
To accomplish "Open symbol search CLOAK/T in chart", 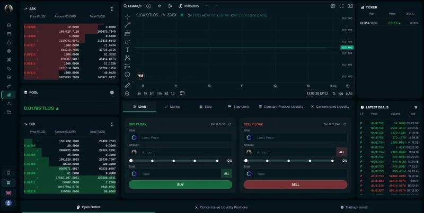I will [x=133, y=6].
